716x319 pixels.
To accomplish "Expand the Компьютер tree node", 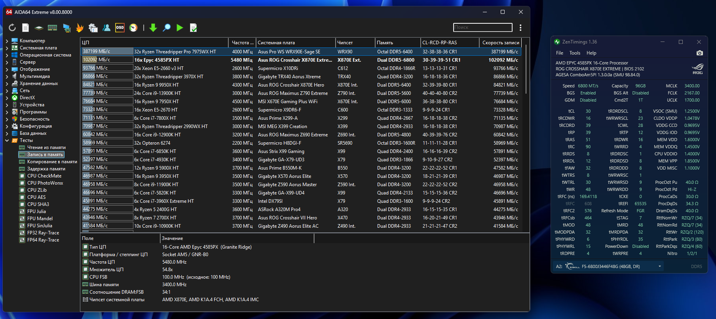I will [x=7, y=41].
